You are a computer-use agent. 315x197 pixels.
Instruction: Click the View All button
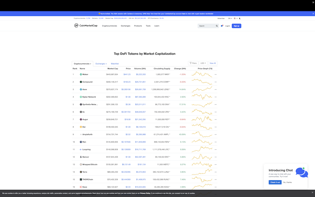(x=213, y=63)
